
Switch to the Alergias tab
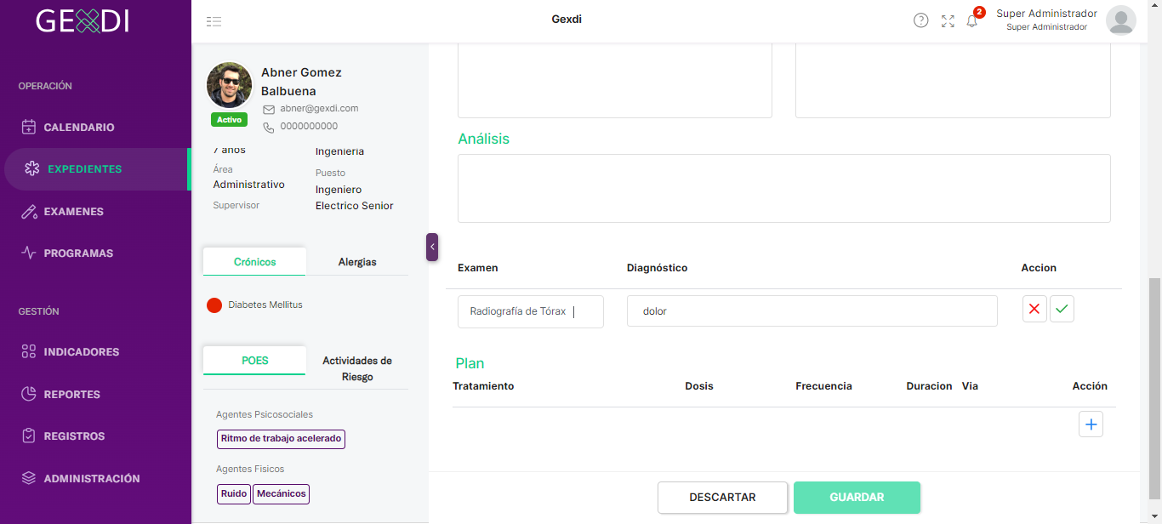357,262
